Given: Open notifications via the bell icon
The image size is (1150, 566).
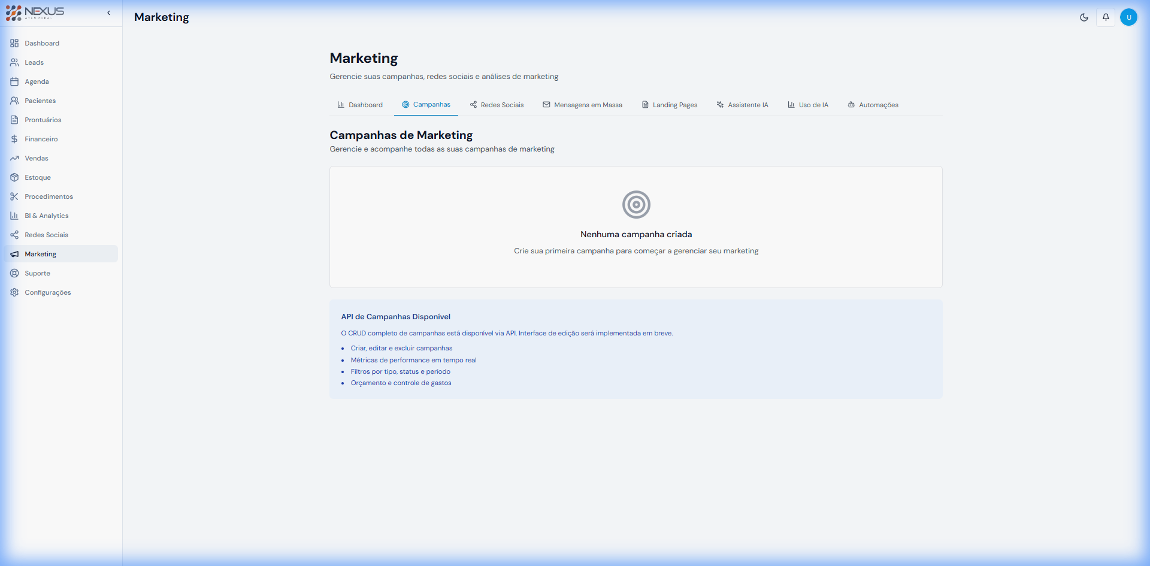Looking at the screenshot, I should pyautogui.click(x=1106, y=17).
